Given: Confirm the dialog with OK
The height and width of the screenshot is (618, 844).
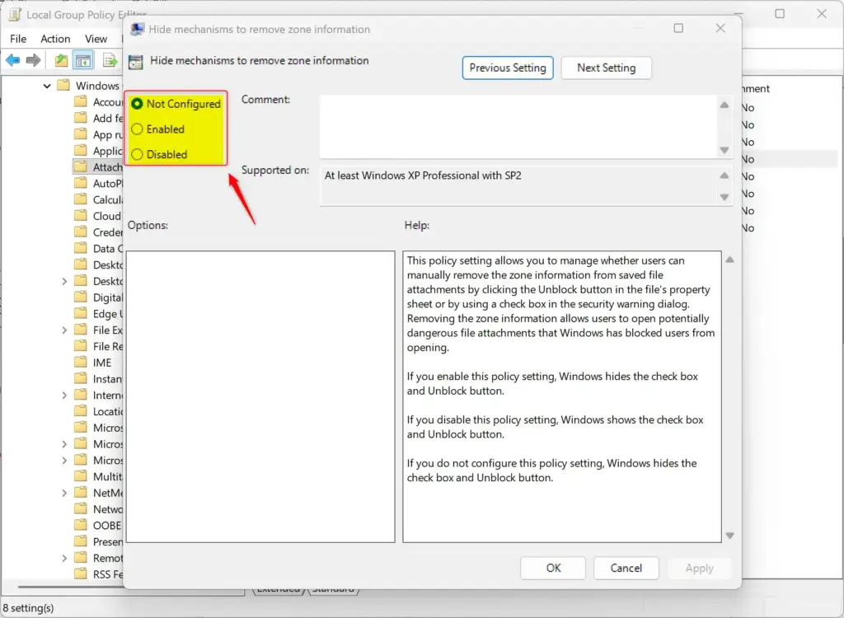Looking at the screenshot, I should pos(553,568).
